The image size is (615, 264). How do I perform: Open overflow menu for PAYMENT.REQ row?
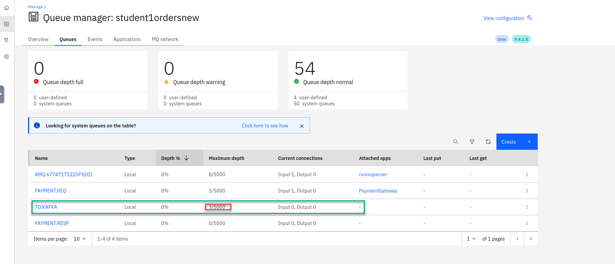pos(527,191)
